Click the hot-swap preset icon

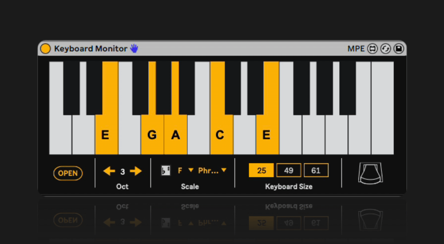pos(385,49)
